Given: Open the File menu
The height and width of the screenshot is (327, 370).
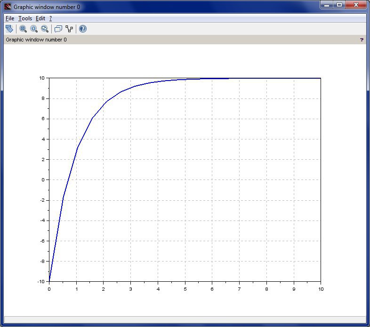Looking at the screenshot, I should click(x=10, y=18).
